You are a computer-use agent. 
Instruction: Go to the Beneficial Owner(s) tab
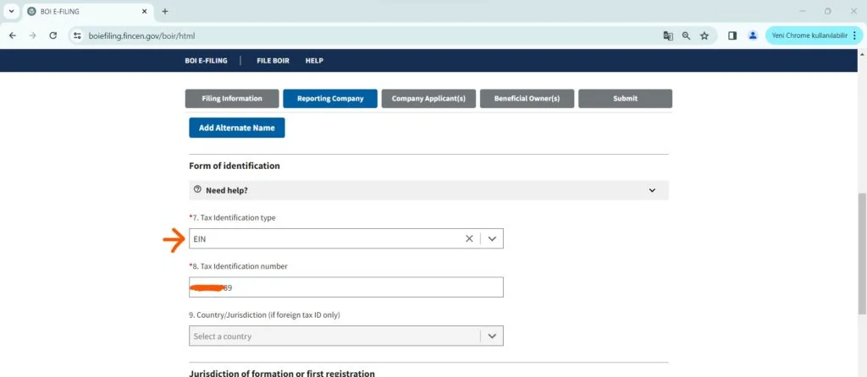[x=527, y=99]
